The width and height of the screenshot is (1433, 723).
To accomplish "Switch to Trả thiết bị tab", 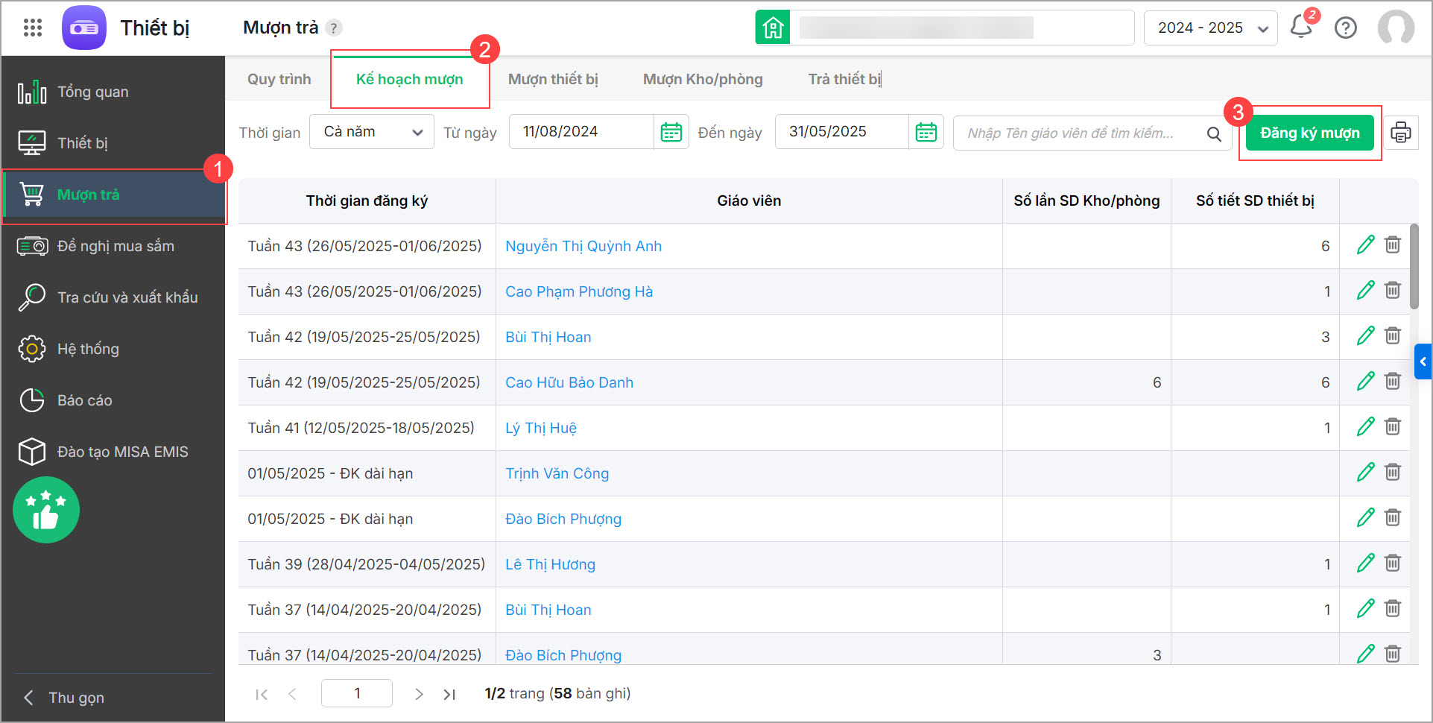I will [844, 79].
